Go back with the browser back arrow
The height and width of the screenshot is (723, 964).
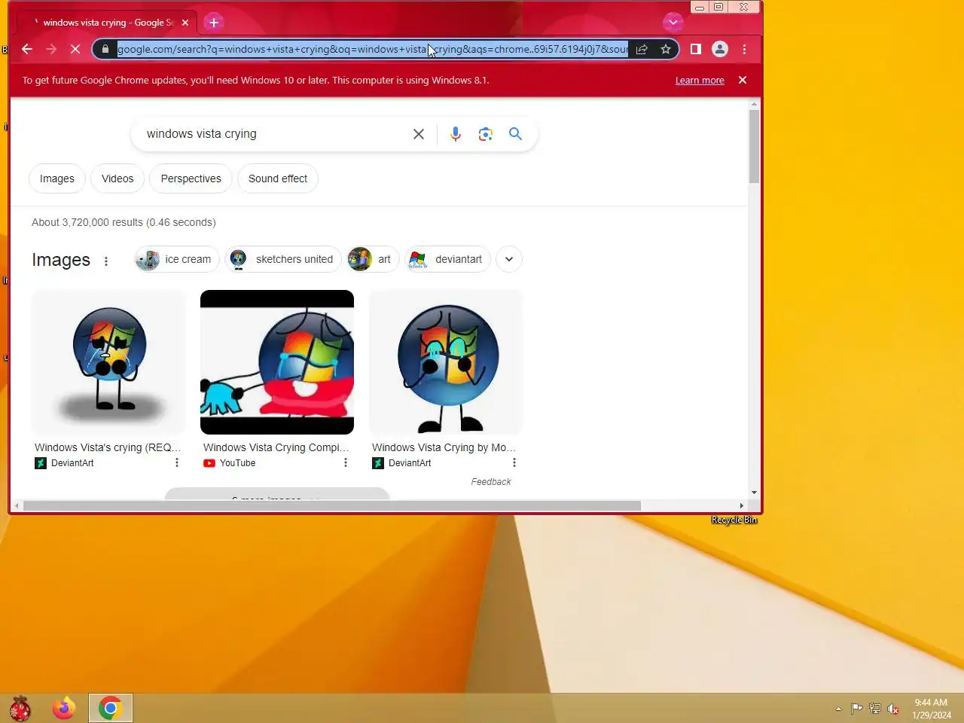point(27,49)
